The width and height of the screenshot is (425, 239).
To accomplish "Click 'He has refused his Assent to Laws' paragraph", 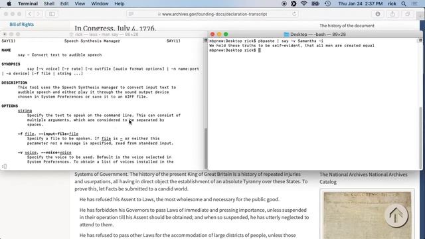I will [x=179, y=199].
